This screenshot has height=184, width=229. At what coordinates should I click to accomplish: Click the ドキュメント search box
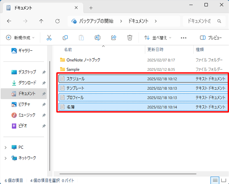tap(204, 21)
